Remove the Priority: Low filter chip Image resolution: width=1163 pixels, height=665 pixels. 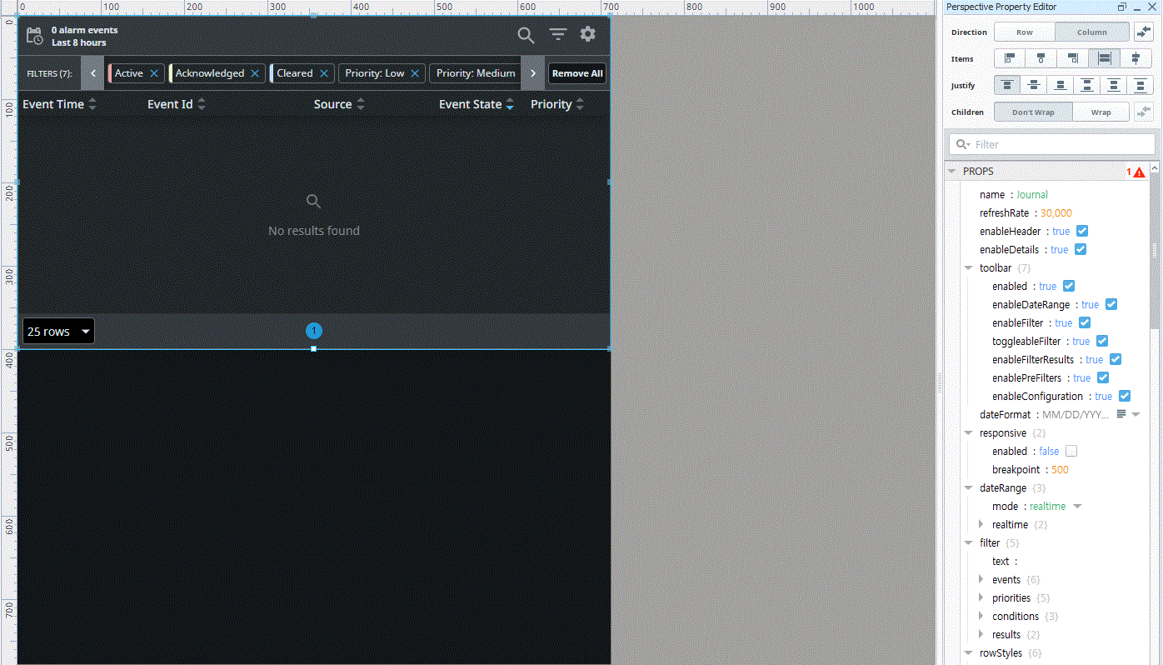pos(415,73)
